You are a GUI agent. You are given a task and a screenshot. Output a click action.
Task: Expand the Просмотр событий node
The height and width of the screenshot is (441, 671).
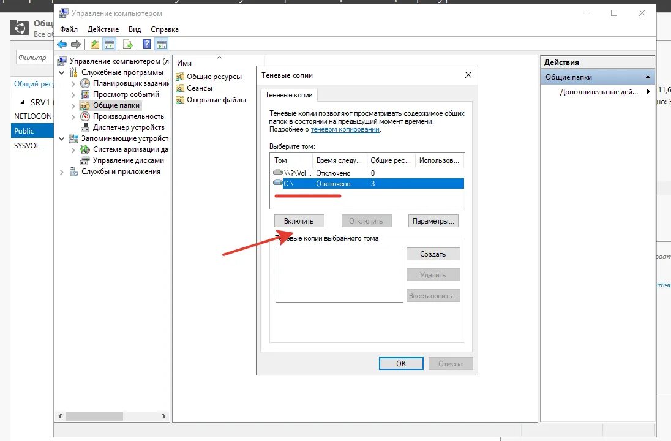(x=73, y=94)
